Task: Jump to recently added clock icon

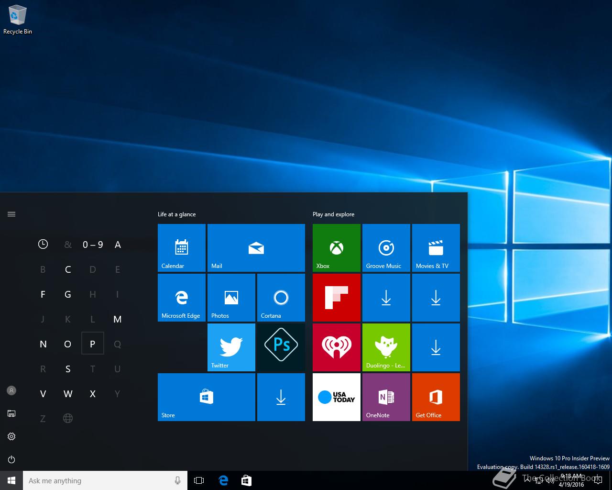Action: coord(43,244)
